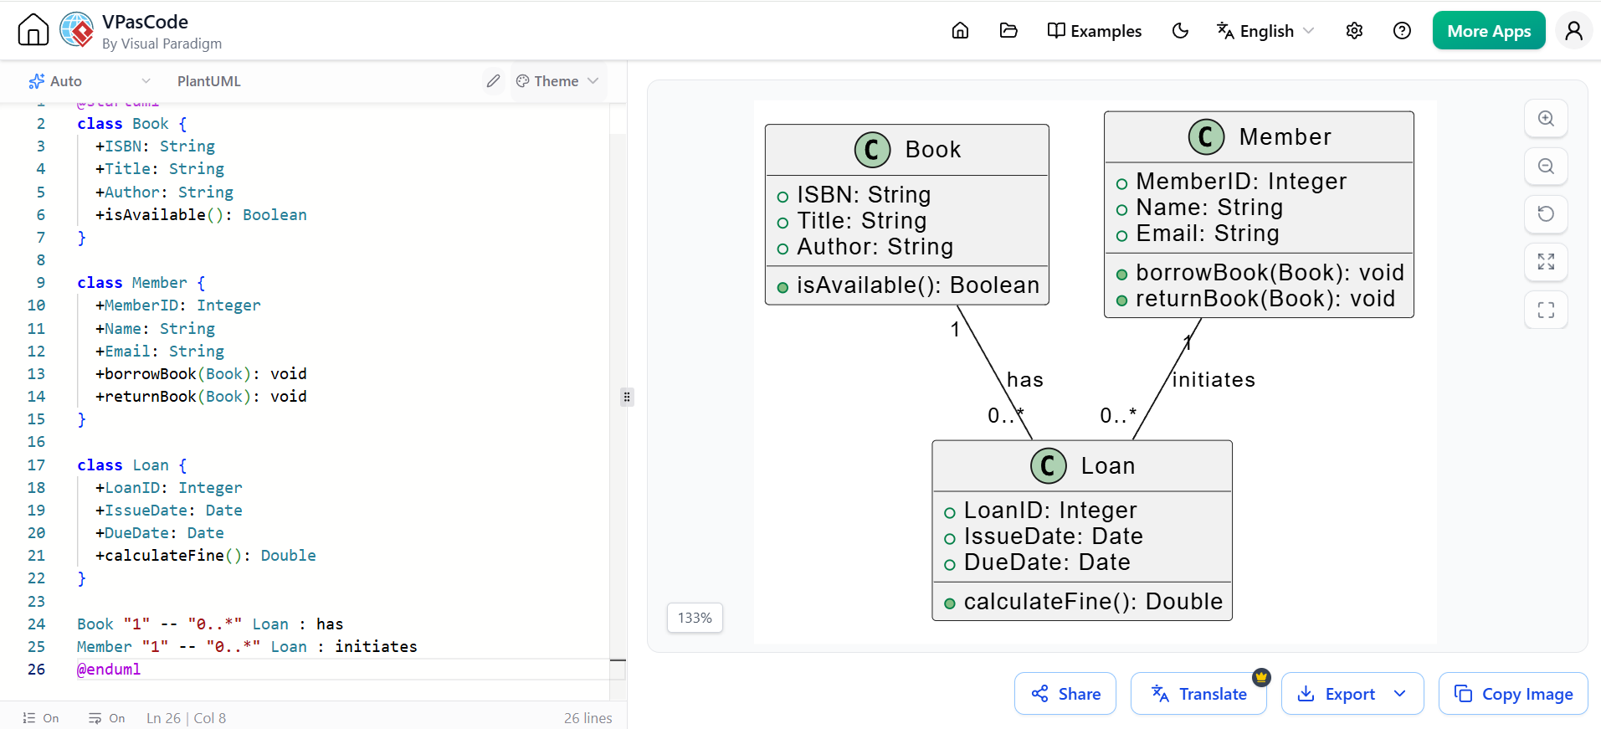Image resolution: width=1601 pixels, height=729 pixels.
Task: Zoom in on the diagram preview
Action: tap(1546, 119)
